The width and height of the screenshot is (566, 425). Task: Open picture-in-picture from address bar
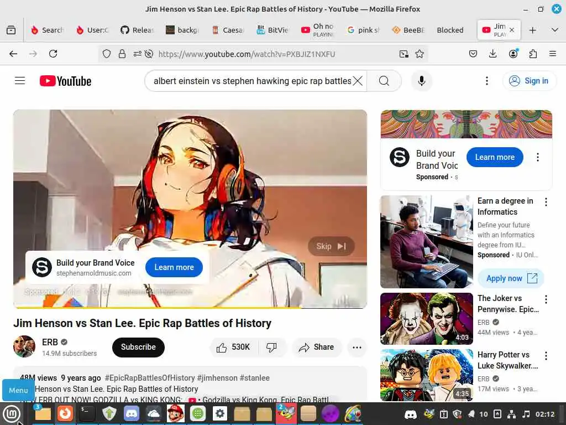point(404,54)
